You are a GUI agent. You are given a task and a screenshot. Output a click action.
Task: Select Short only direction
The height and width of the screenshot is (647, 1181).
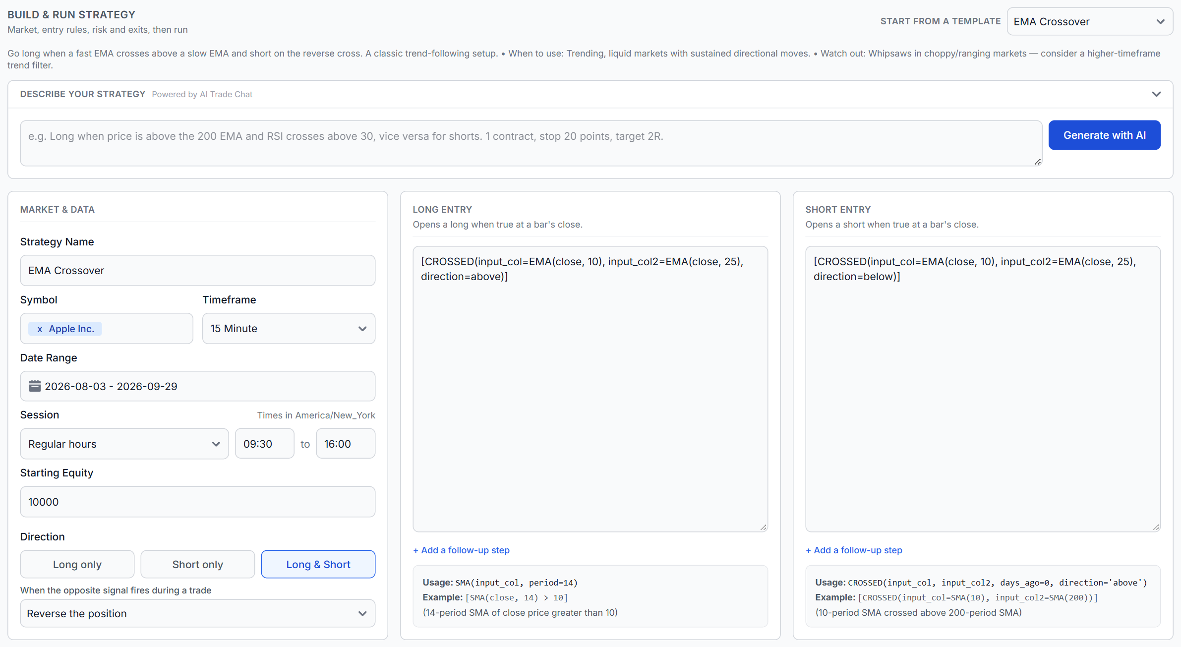point(198,564)
